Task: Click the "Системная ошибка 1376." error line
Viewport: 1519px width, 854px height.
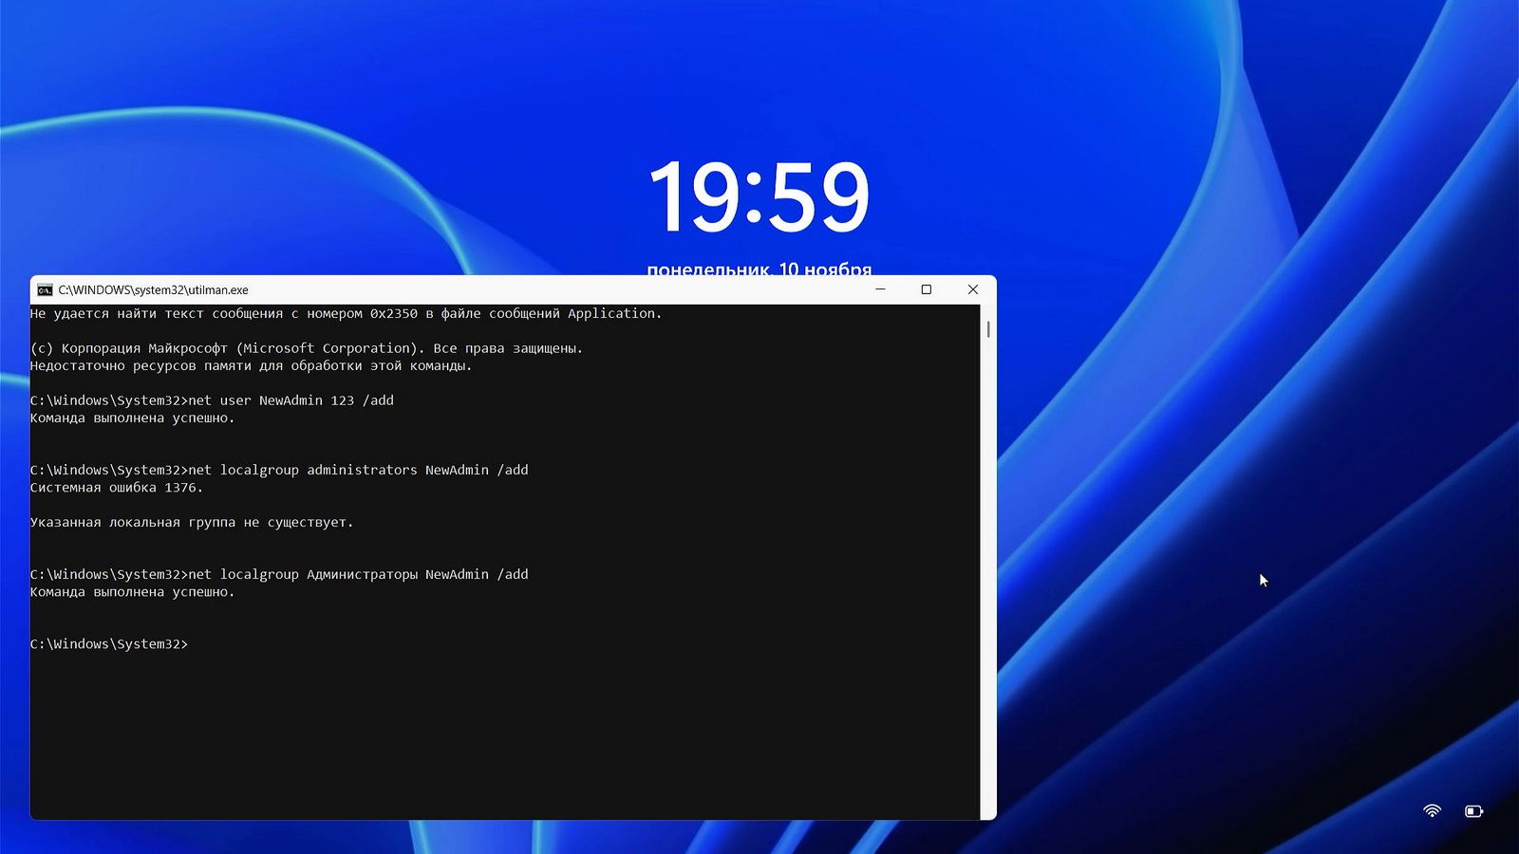Action: pos(117,488)
